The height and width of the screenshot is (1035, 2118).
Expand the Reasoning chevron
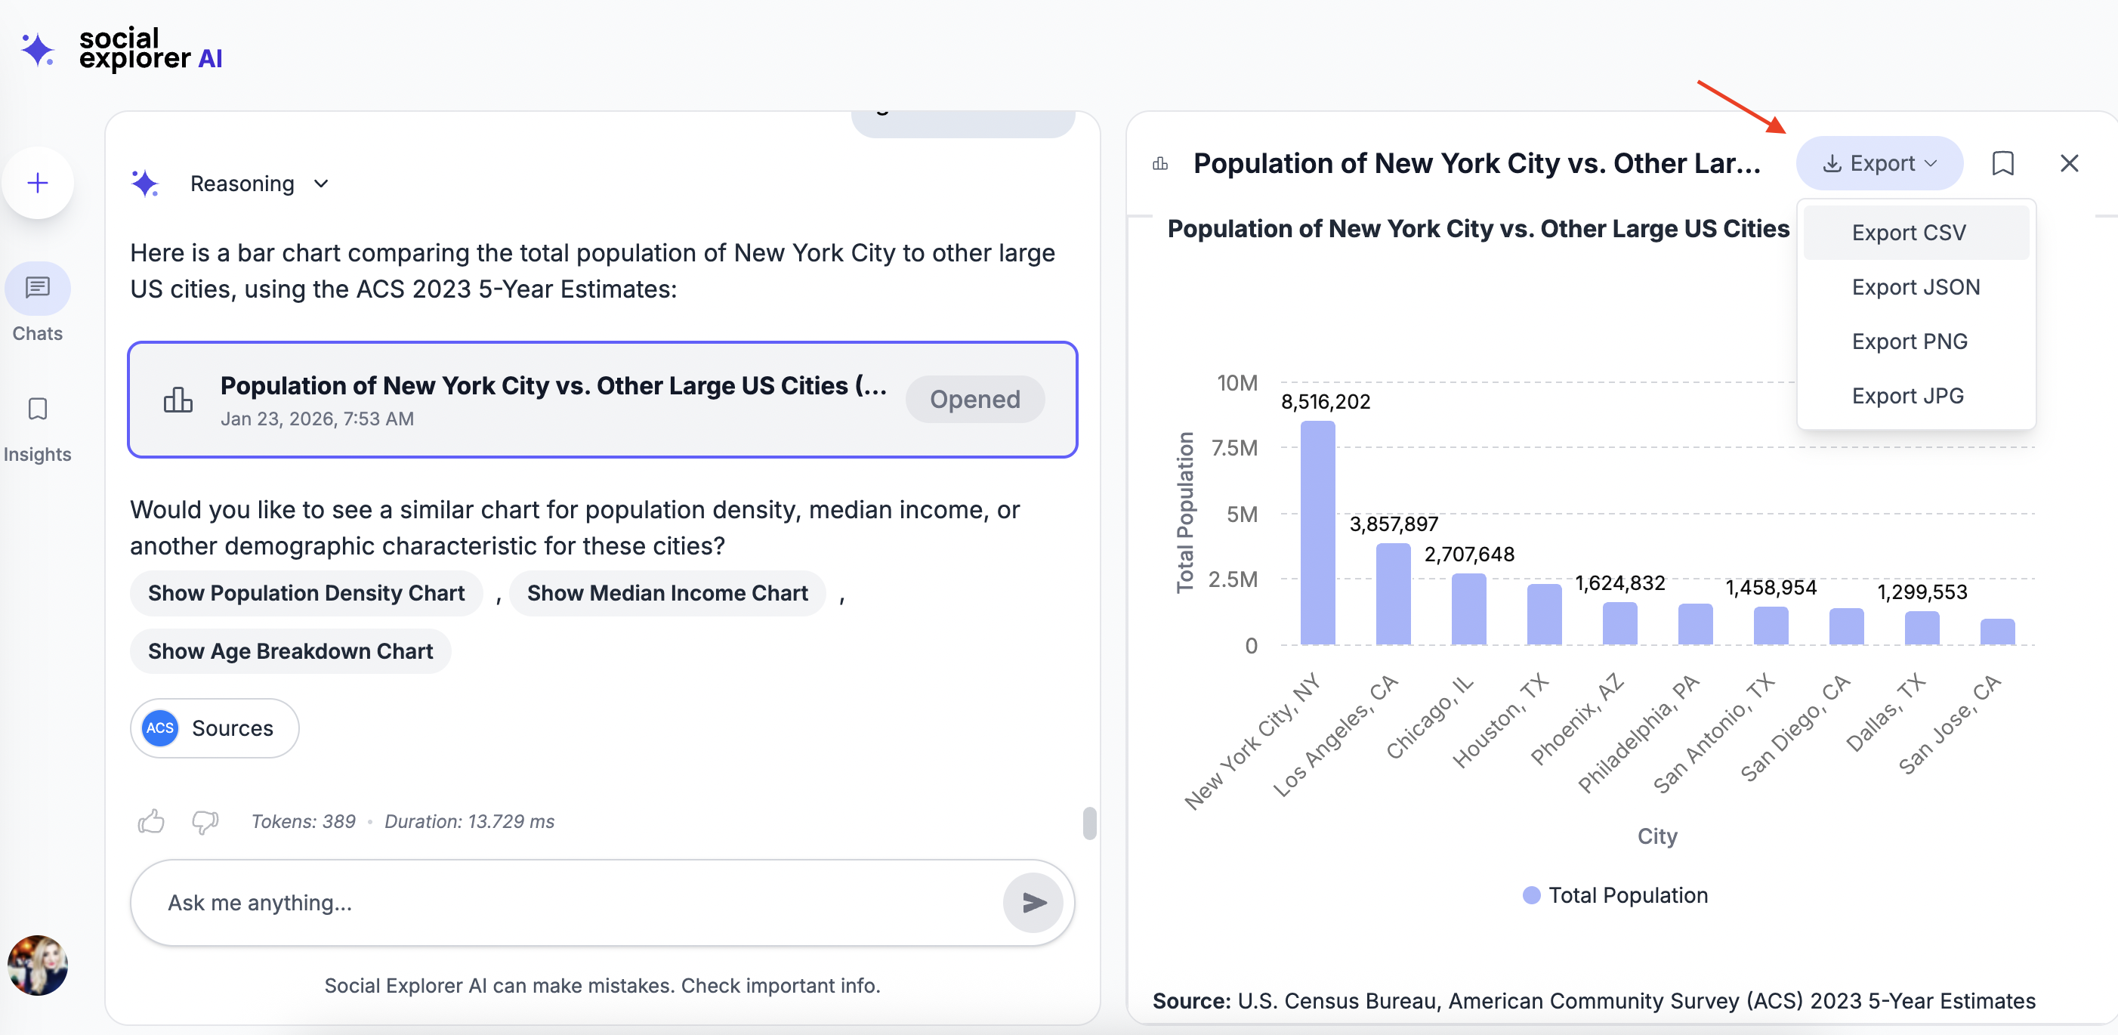pos(322,184)
